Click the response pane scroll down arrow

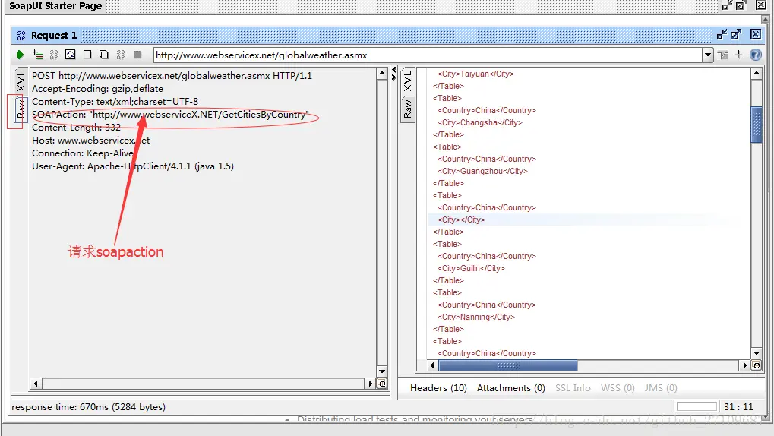(x=757, y=353)
